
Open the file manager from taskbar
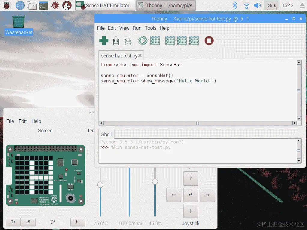32,5
